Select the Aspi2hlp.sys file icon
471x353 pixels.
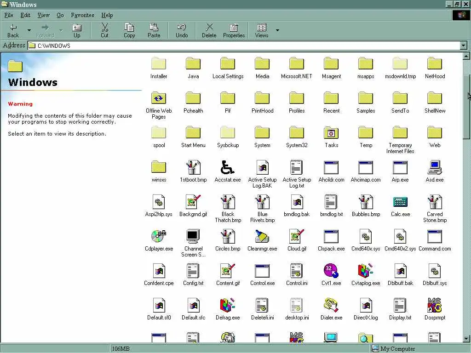click(159, 202)
